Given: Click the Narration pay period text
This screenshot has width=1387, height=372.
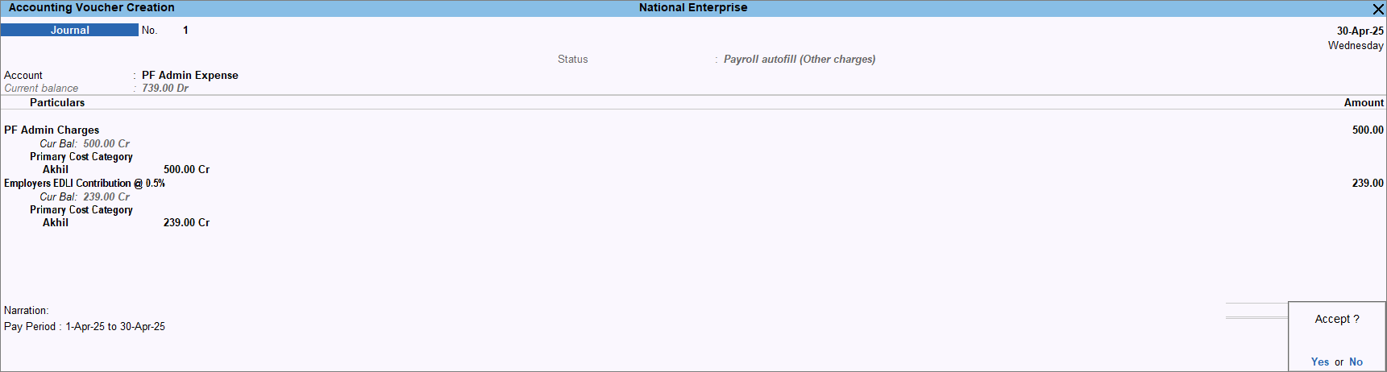Looking at the screenshot, I should (85, 326).
